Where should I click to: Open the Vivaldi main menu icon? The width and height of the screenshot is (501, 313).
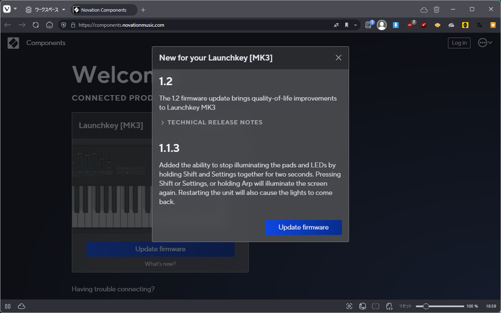7,9
